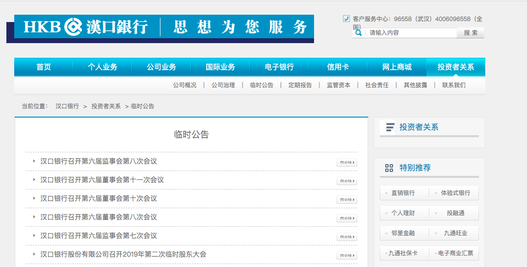Click more button for 第六届董事会第十次会议
Screen dimensions: 527x267
(347, 199)
